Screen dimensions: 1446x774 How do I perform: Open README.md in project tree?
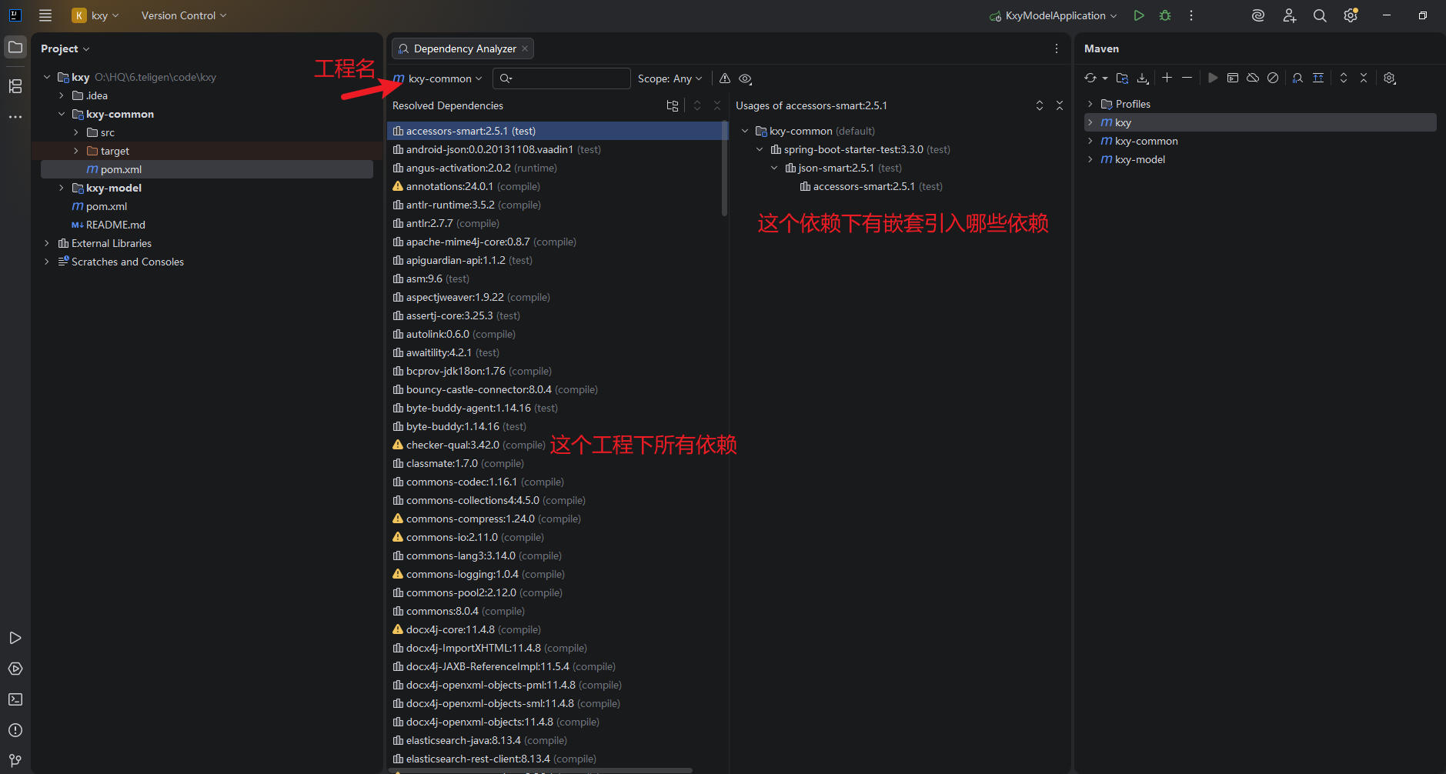(x=115, y=225)
